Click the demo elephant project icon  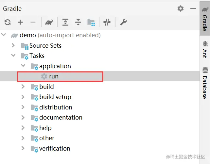14,35
